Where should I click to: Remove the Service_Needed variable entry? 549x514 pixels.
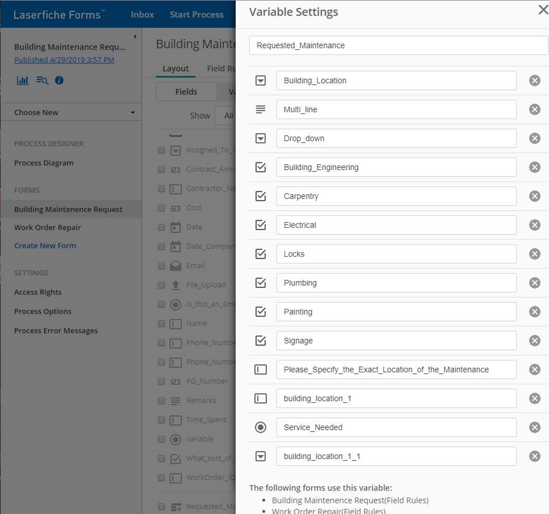click(x=534, y=427)
